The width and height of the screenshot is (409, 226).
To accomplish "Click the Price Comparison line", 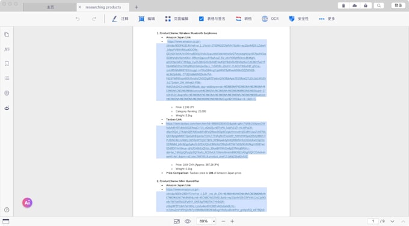I will click(204, 173).
